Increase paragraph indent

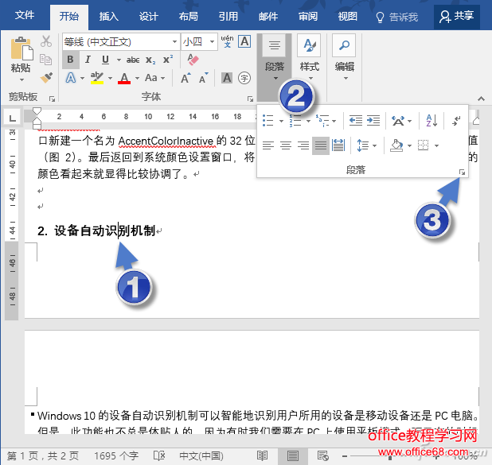(373, 121)
